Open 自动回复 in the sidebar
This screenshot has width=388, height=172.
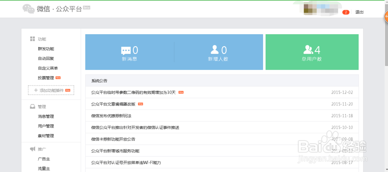46,58
